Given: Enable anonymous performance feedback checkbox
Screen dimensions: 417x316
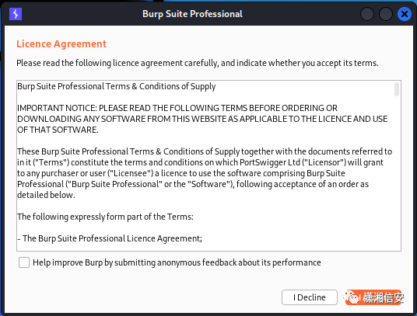Looking at the screenshot, I should click(x=24, y=262).
